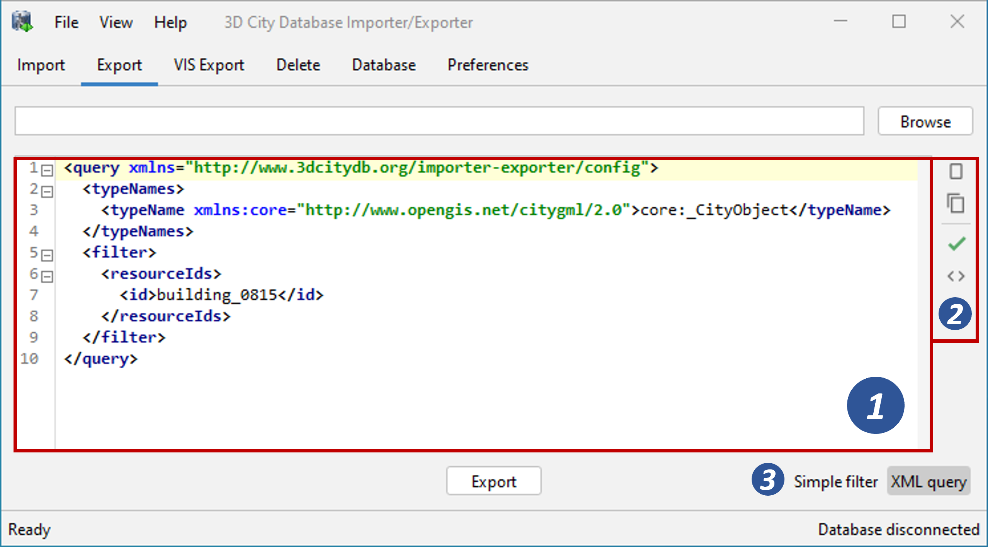Maximize the Importer/Exporter window
This screenshot has height=547, width=988.
899,22
